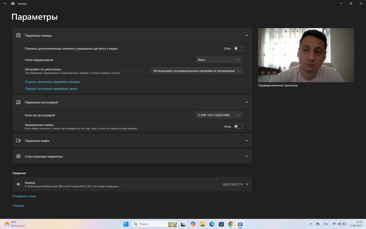Open the Настройки по умолчанию dropdown
The width and height of the screenshot is (366, 229).
point(197,71)
